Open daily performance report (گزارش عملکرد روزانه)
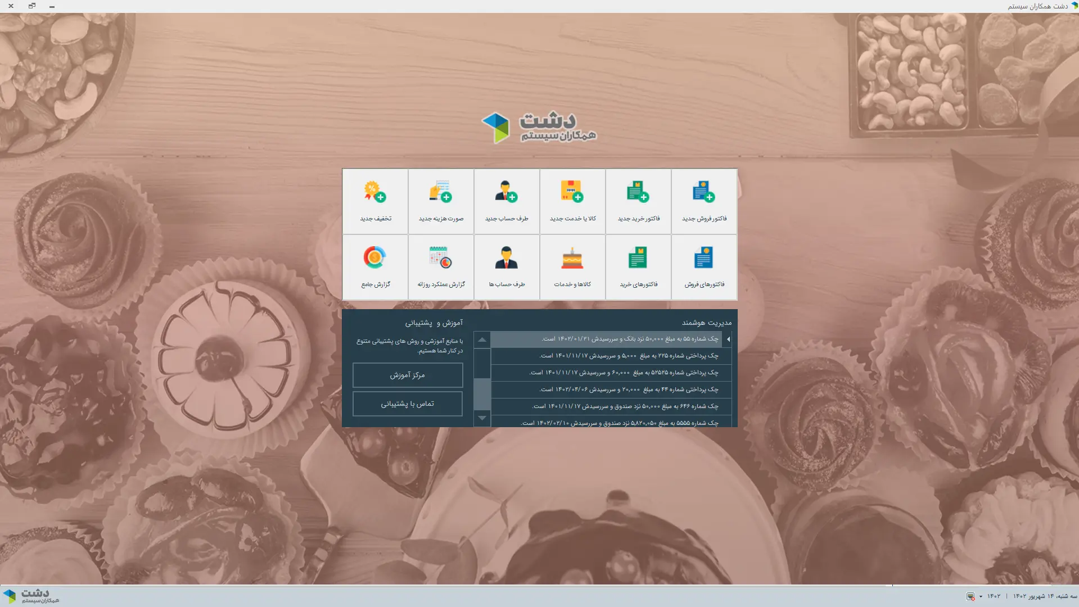 (x=441, y=267)
